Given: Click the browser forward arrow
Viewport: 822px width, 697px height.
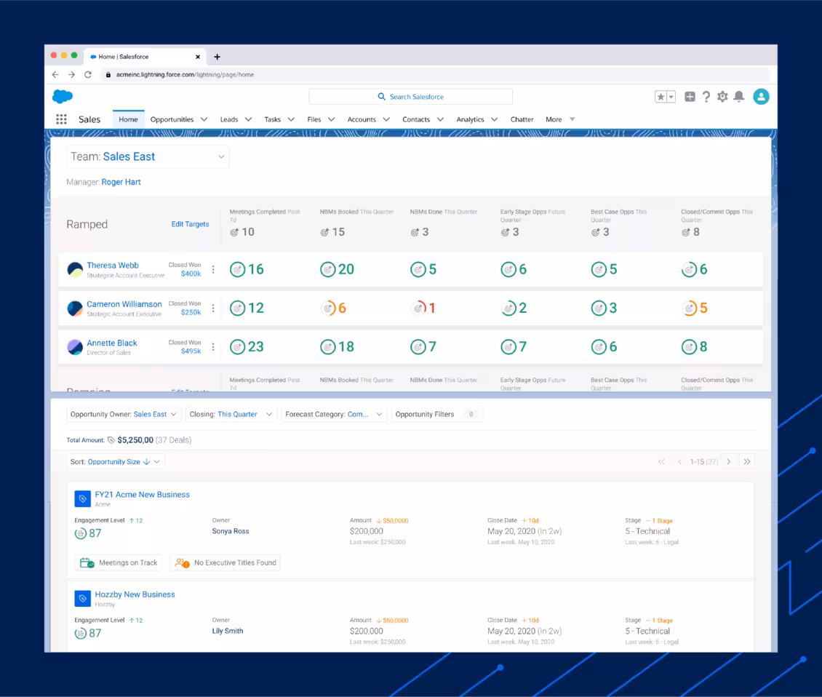Looking at the screenshot, I should (x=72, y=74).
